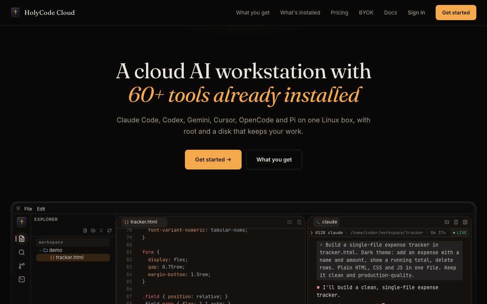The image size is (487, 304).
Task: Switch to the claude terminal tab
Action: [326, 222]
